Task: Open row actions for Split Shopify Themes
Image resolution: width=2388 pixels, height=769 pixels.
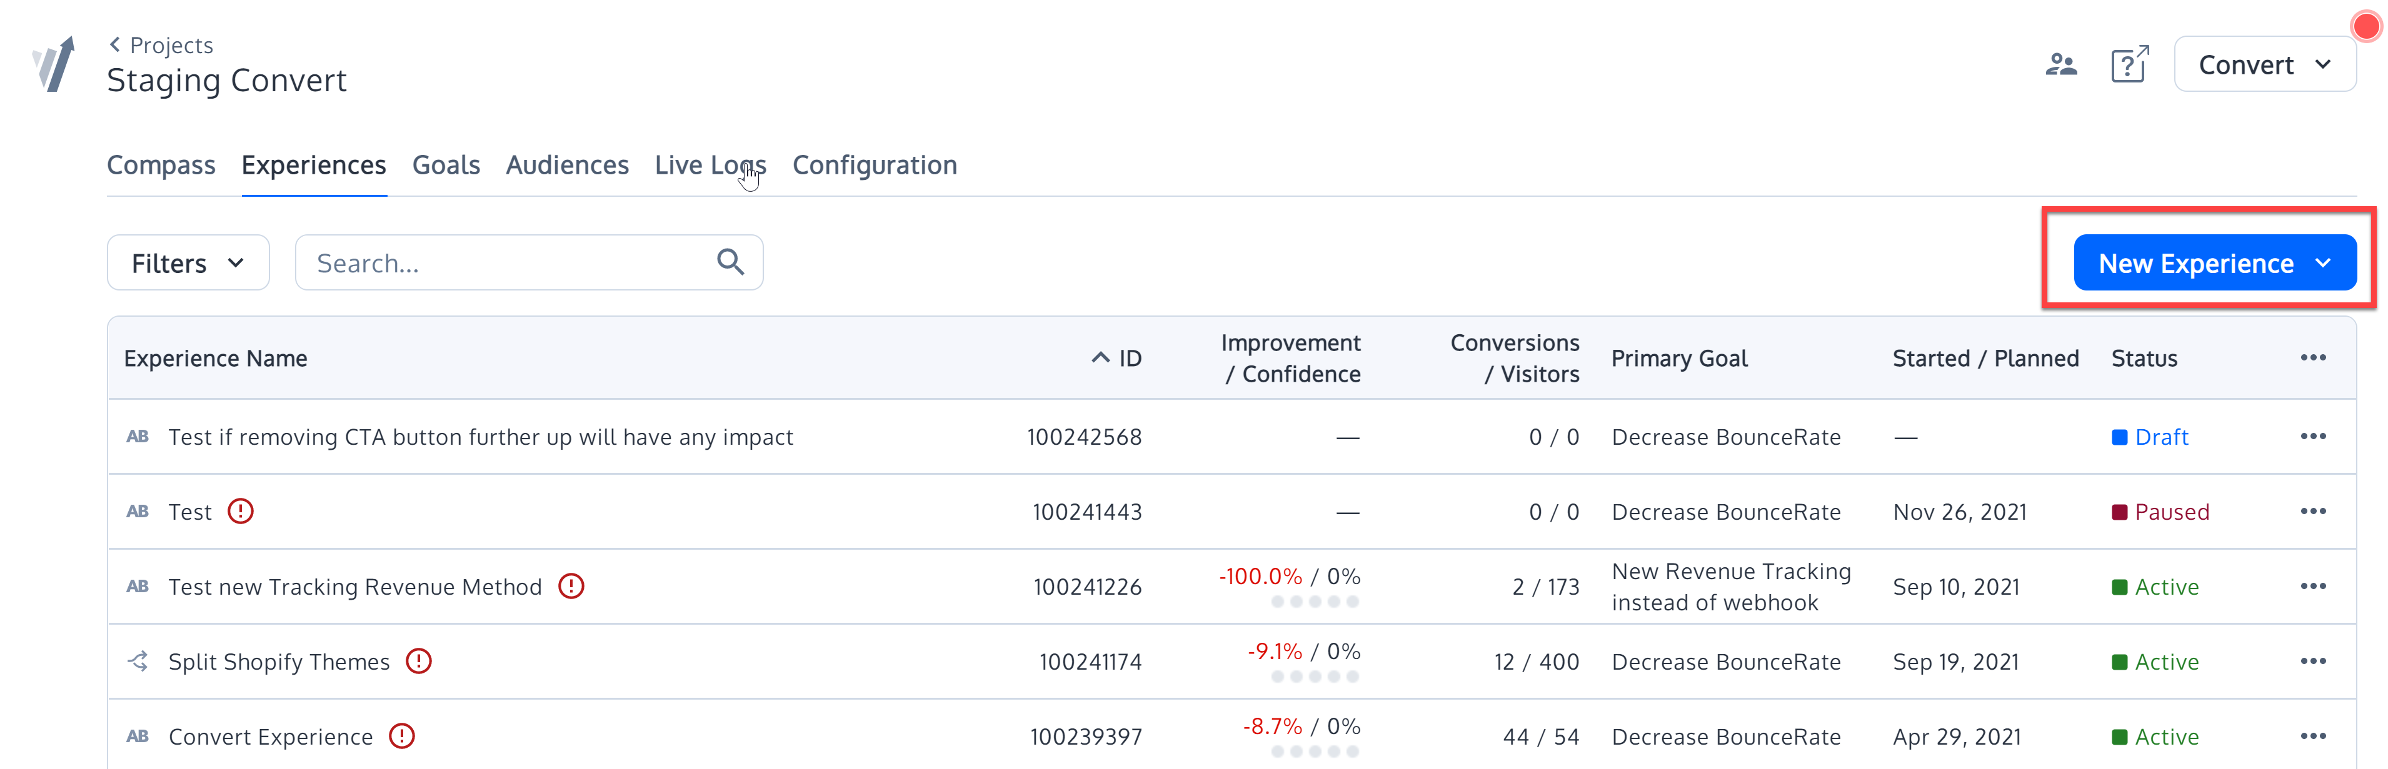Action: point(2313,662)
